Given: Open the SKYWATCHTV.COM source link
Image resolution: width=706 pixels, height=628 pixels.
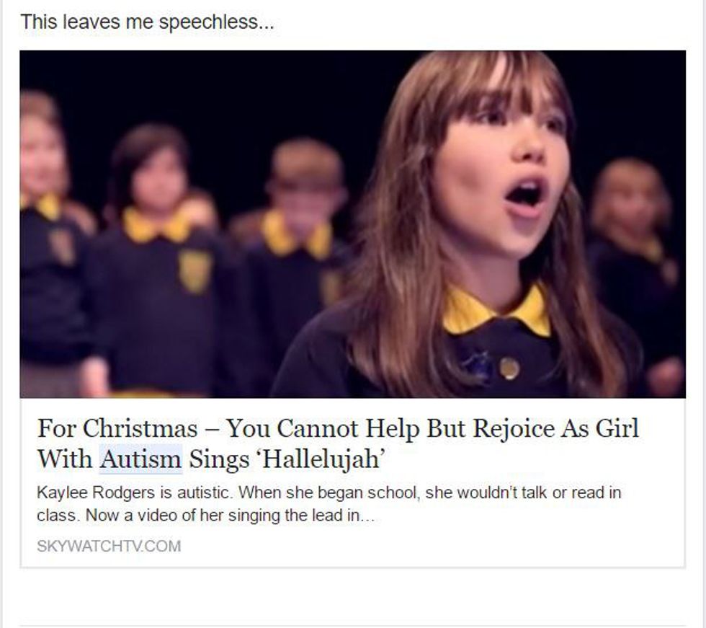Looking at the screenshot, I should [x=109, y=546].
